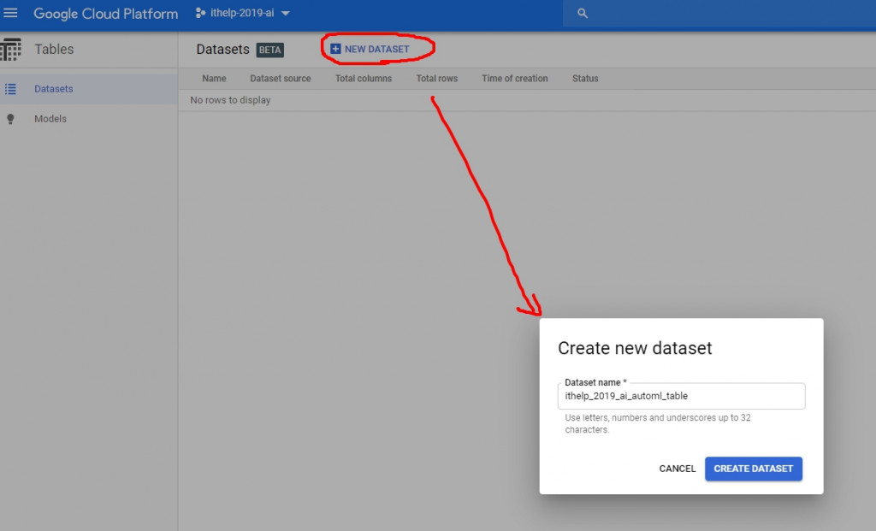
Task: Click the search bar field at top
Action: [x=719, y=13]
